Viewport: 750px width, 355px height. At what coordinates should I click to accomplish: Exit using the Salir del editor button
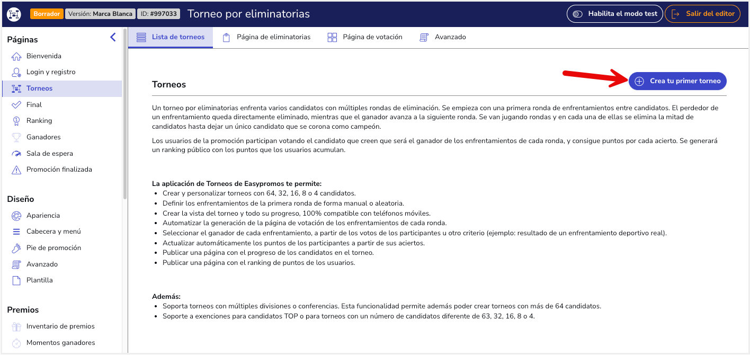tap(702, 14)
